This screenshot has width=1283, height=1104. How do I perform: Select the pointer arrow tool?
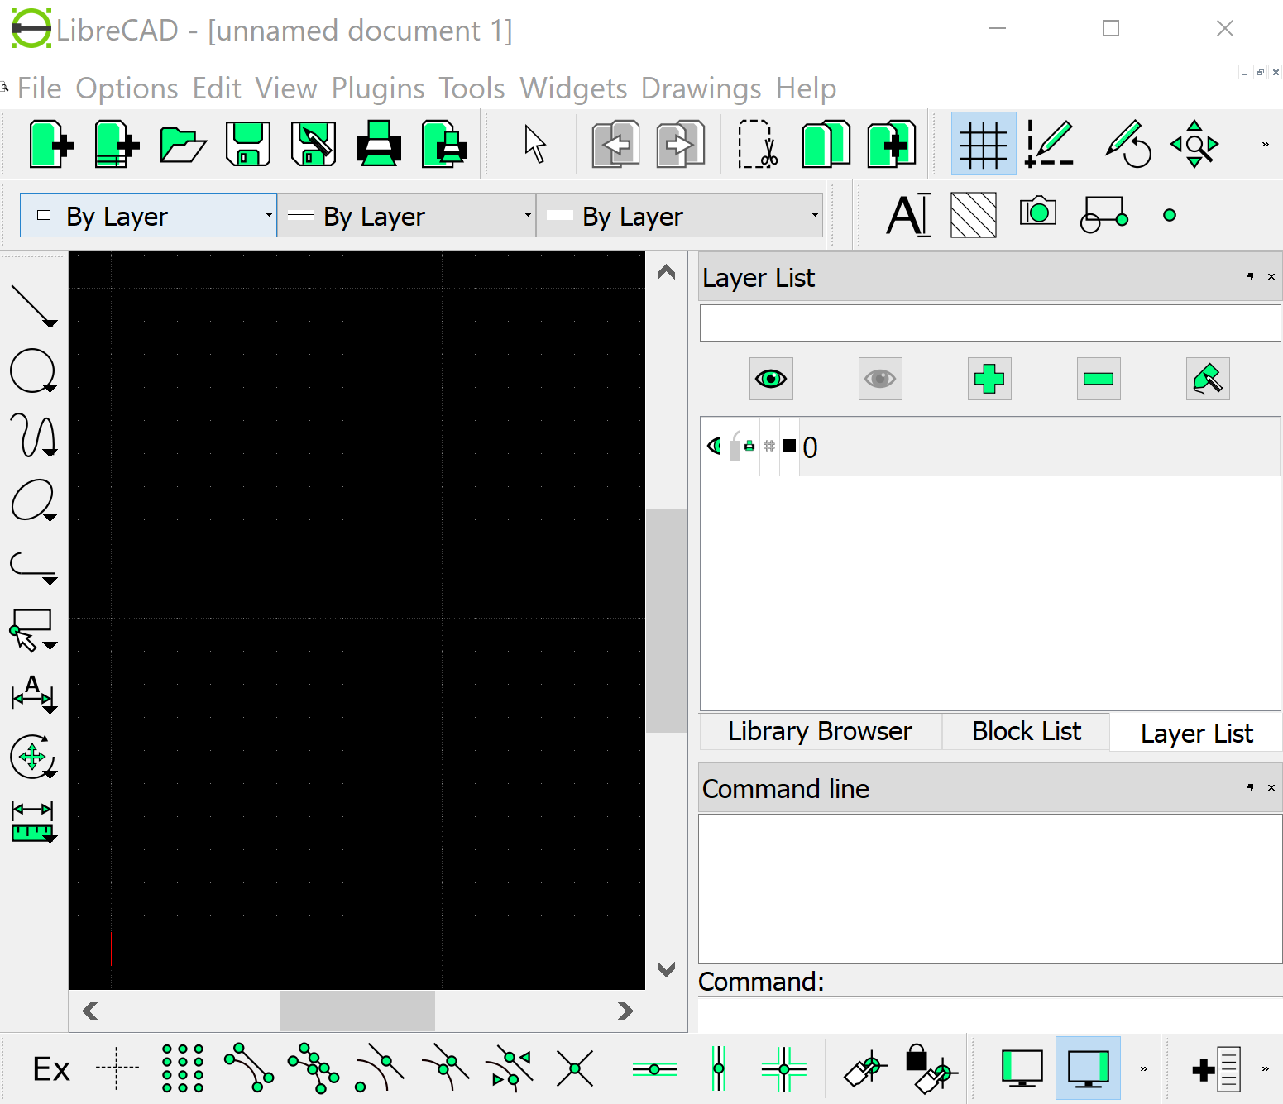535,144
